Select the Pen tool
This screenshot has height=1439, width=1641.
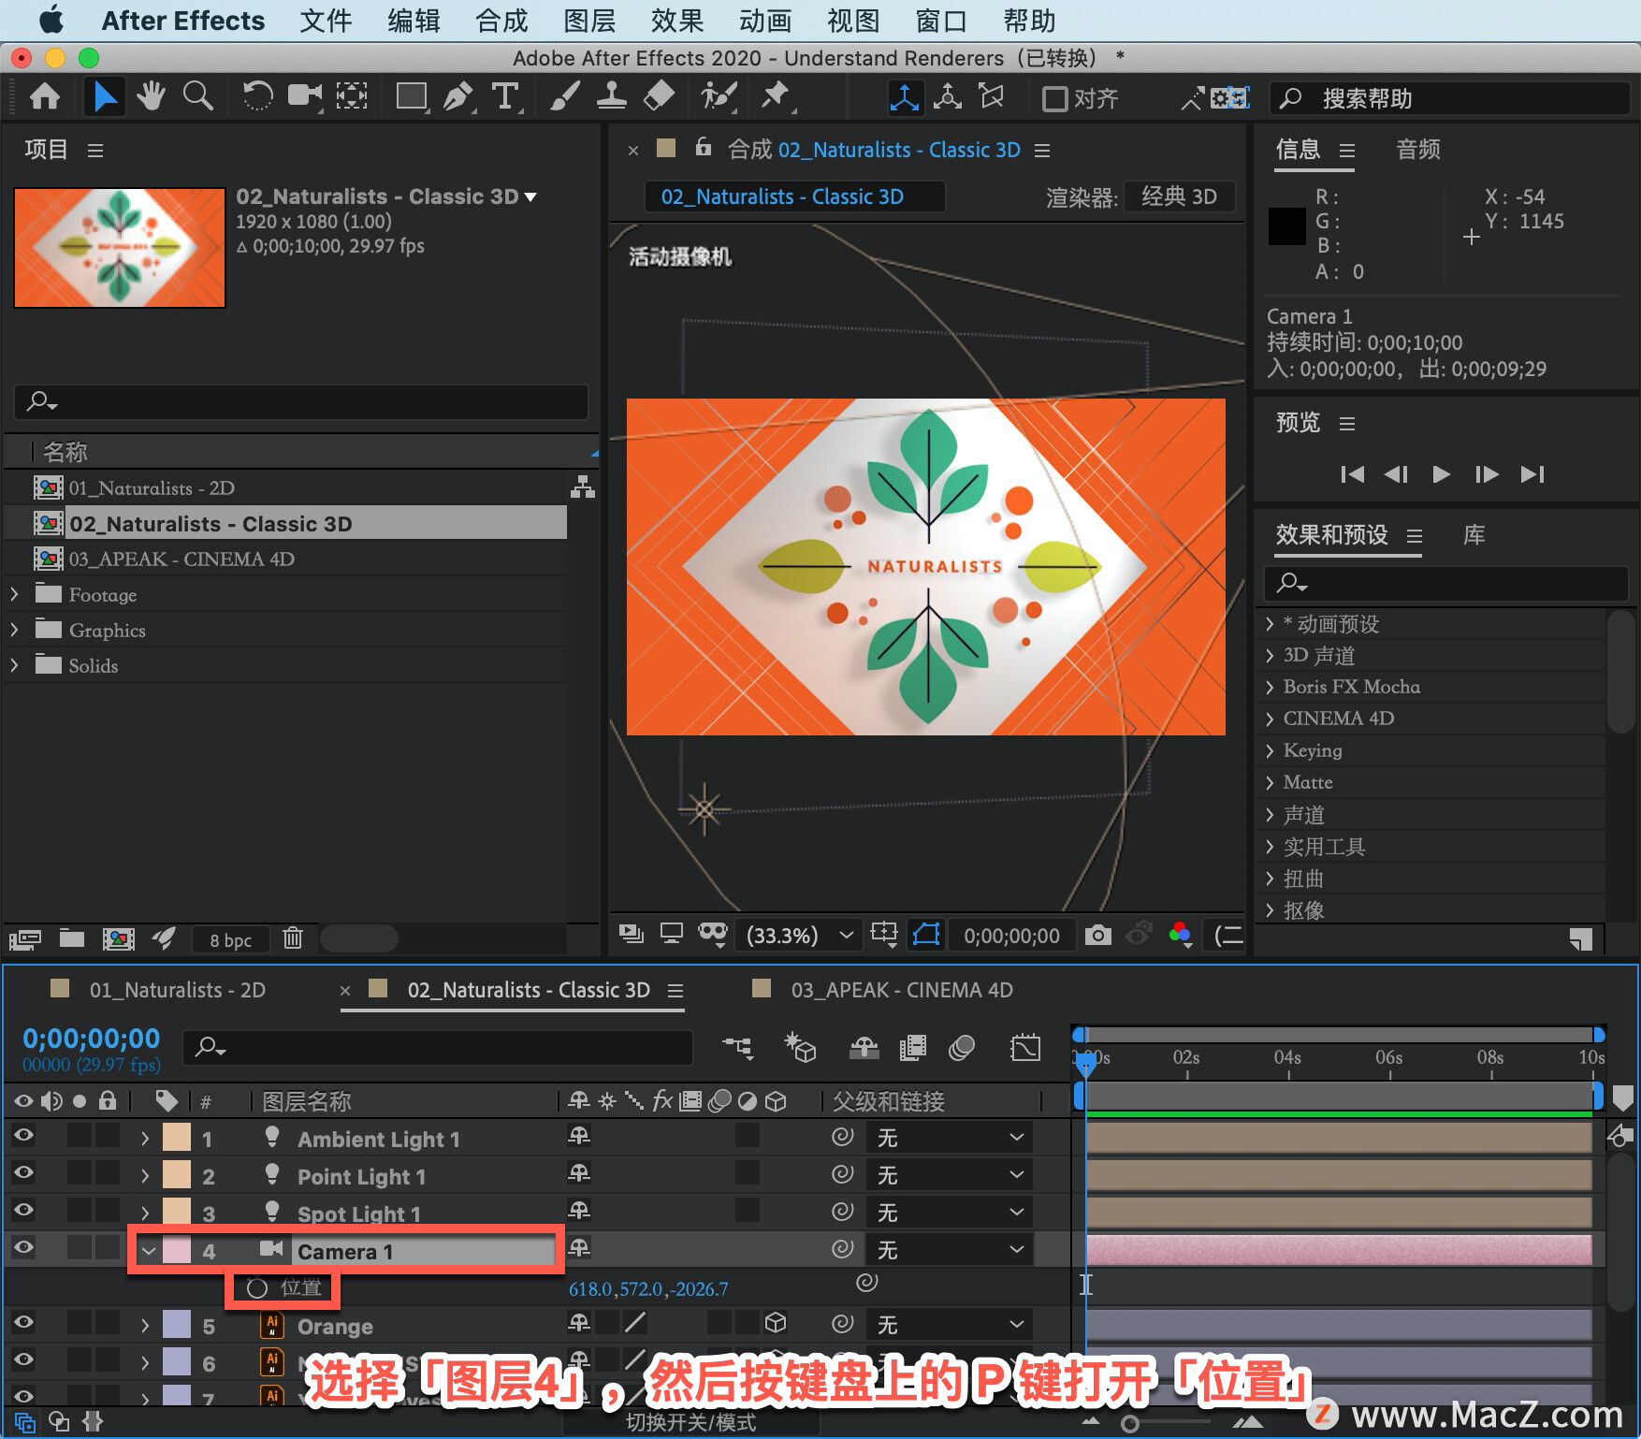click(x=457, y=96)
